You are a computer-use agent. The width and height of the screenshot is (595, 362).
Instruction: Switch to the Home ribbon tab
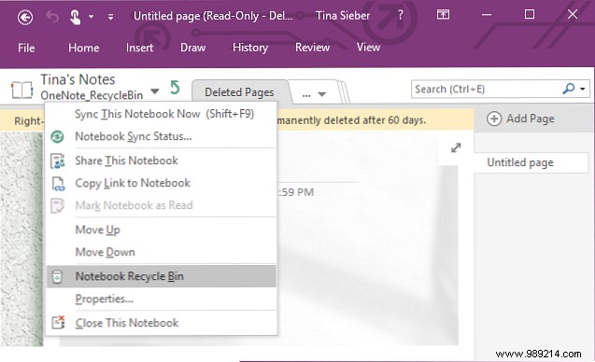83,48
